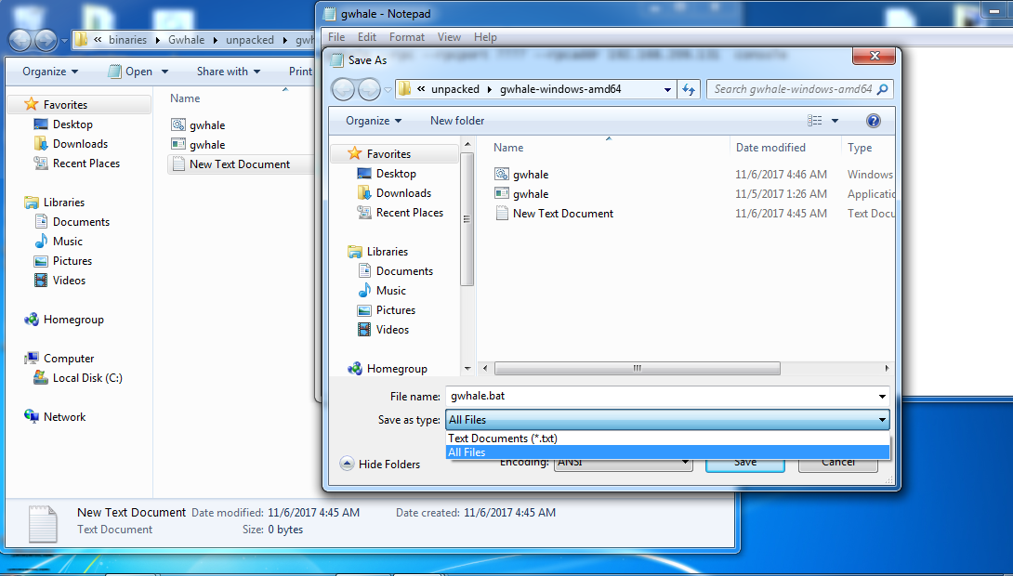Click Desktop icon in Save As sidebar
This screenshot has height=576, width=1013.
point(364,174)
